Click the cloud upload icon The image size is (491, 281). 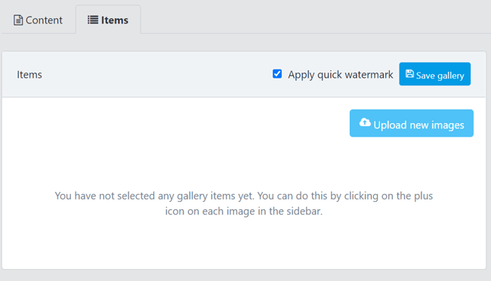(365, 122)
